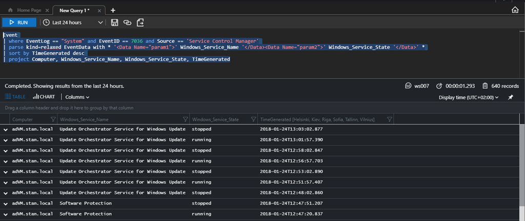Close the Home Page tab
The height and width of the screenshot is (221, 525).
(x=47, y=10)
